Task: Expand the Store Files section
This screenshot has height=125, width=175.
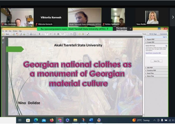Action: pyautogui.click(x=156, y=76)
